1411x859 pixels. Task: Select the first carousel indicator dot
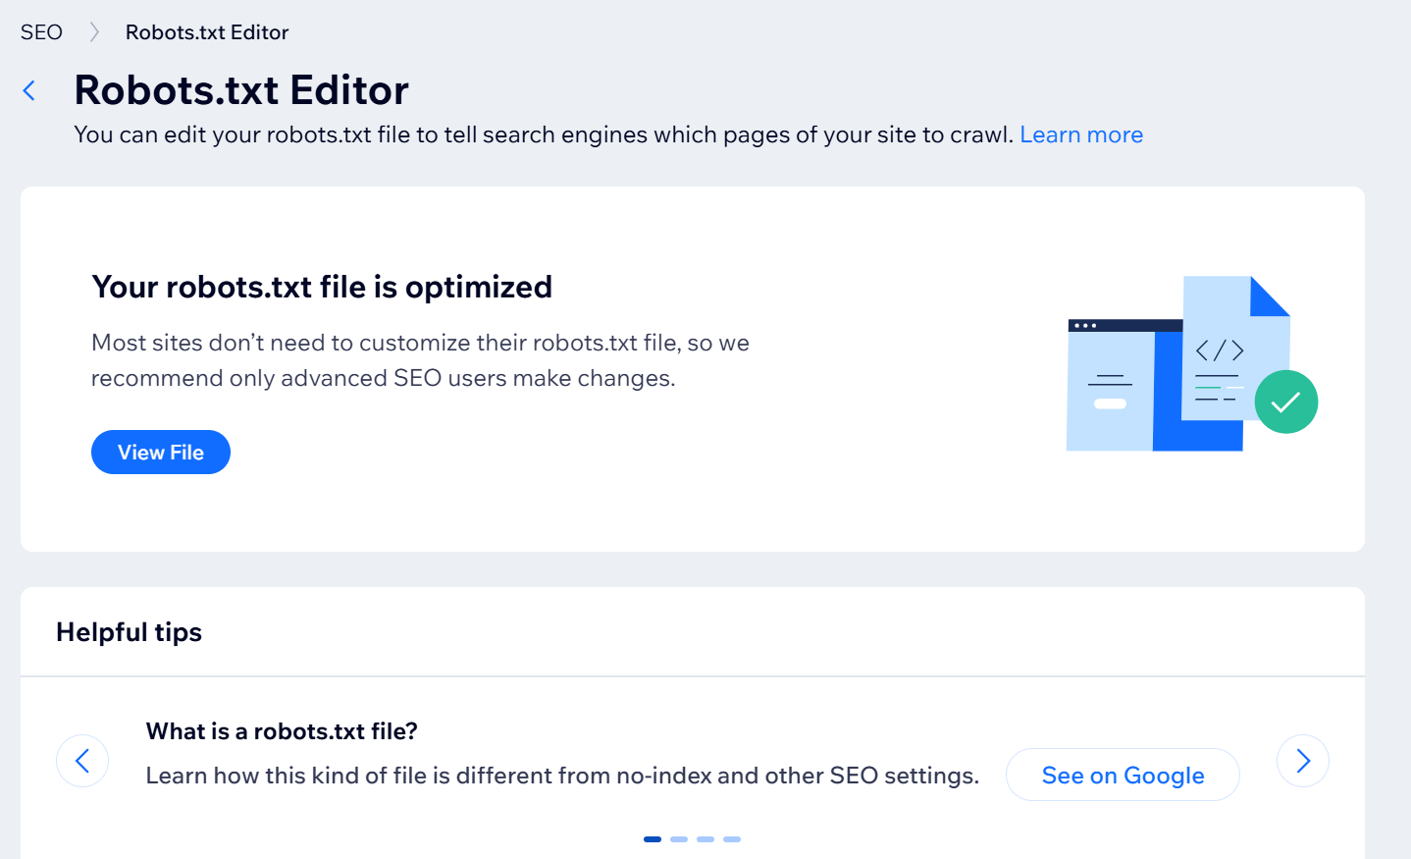tap(653, 839)
